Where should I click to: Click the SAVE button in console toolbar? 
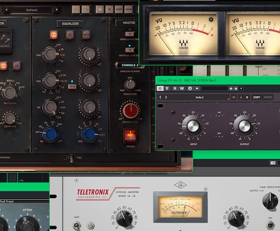(x=128, y=9)
